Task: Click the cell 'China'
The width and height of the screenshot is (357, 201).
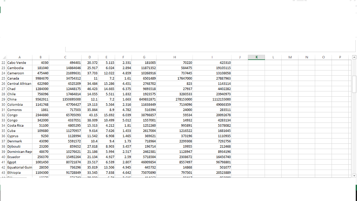Action: 20,99
